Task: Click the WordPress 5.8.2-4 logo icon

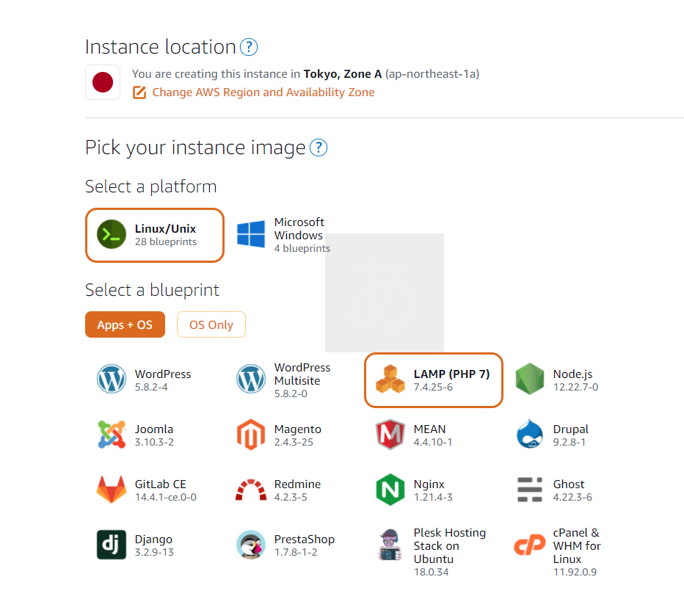Action: tap(112, 379)
